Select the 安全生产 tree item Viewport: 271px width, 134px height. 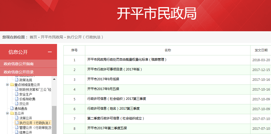pos(26,94)
